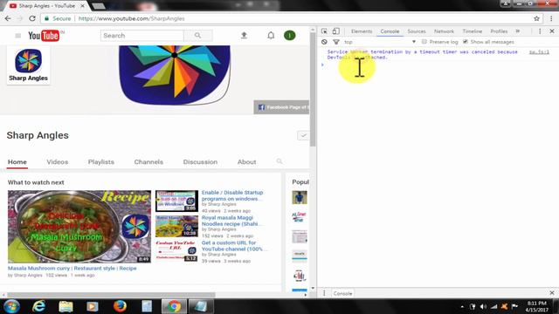
Task: Click the address bar URL
Action: coord(131,18)
